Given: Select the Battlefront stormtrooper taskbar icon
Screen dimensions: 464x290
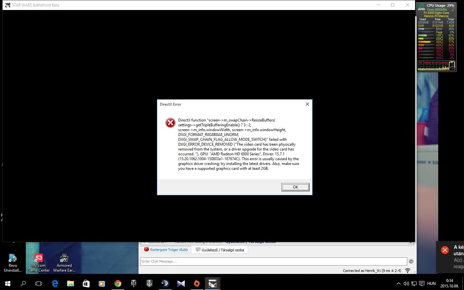Looking at the screenshot, I should point(212,284).
